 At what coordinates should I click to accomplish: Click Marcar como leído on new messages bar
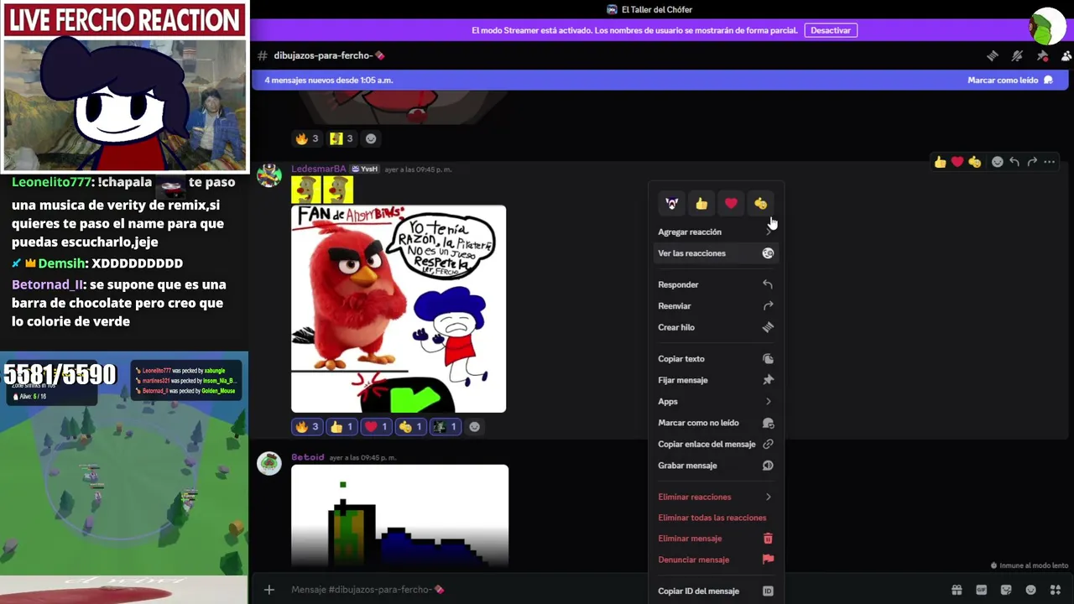1009,81
